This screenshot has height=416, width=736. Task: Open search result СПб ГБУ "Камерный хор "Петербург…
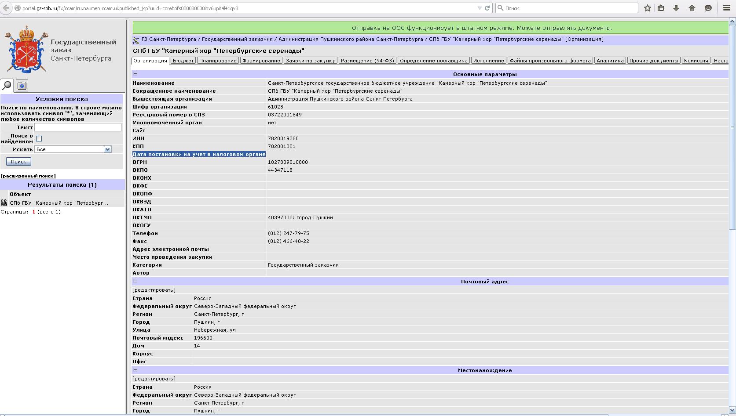point(59,203)
